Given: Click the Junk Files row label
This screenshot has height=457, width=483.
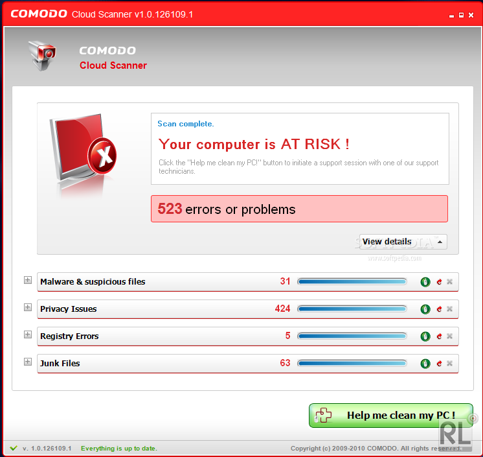Looking at the screenshot, I should pos(60,364).
